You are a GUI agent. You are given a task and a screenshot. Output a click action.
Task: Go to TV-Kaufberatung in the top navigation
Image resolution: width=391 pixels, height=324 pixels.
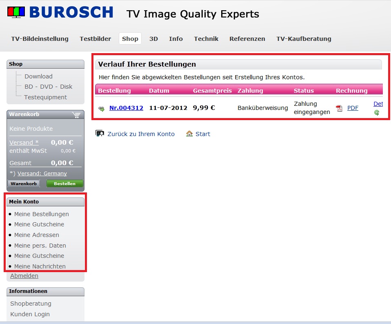304,39
